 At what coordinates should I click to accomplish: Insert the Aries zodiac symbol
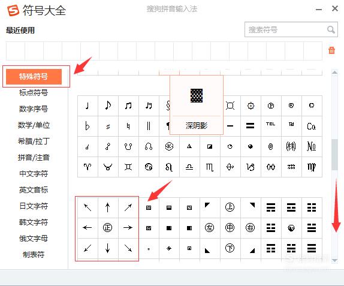pyautogui.click(x=87, y=167)
